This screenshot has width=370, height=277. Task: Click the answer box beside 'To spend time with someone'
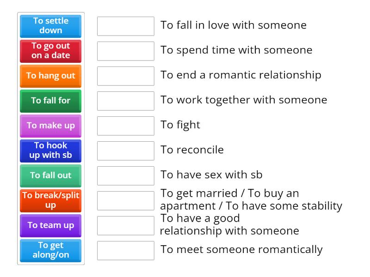[125, 51]
